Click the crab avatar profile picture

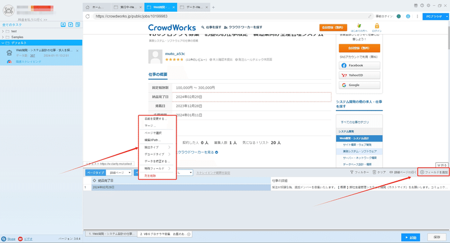8,11
